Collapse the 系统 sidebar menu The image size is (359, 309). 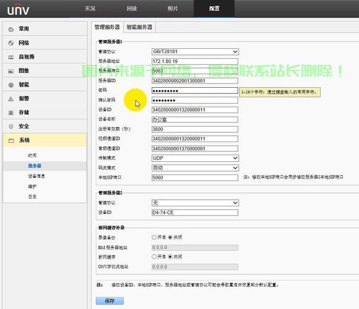45,140
